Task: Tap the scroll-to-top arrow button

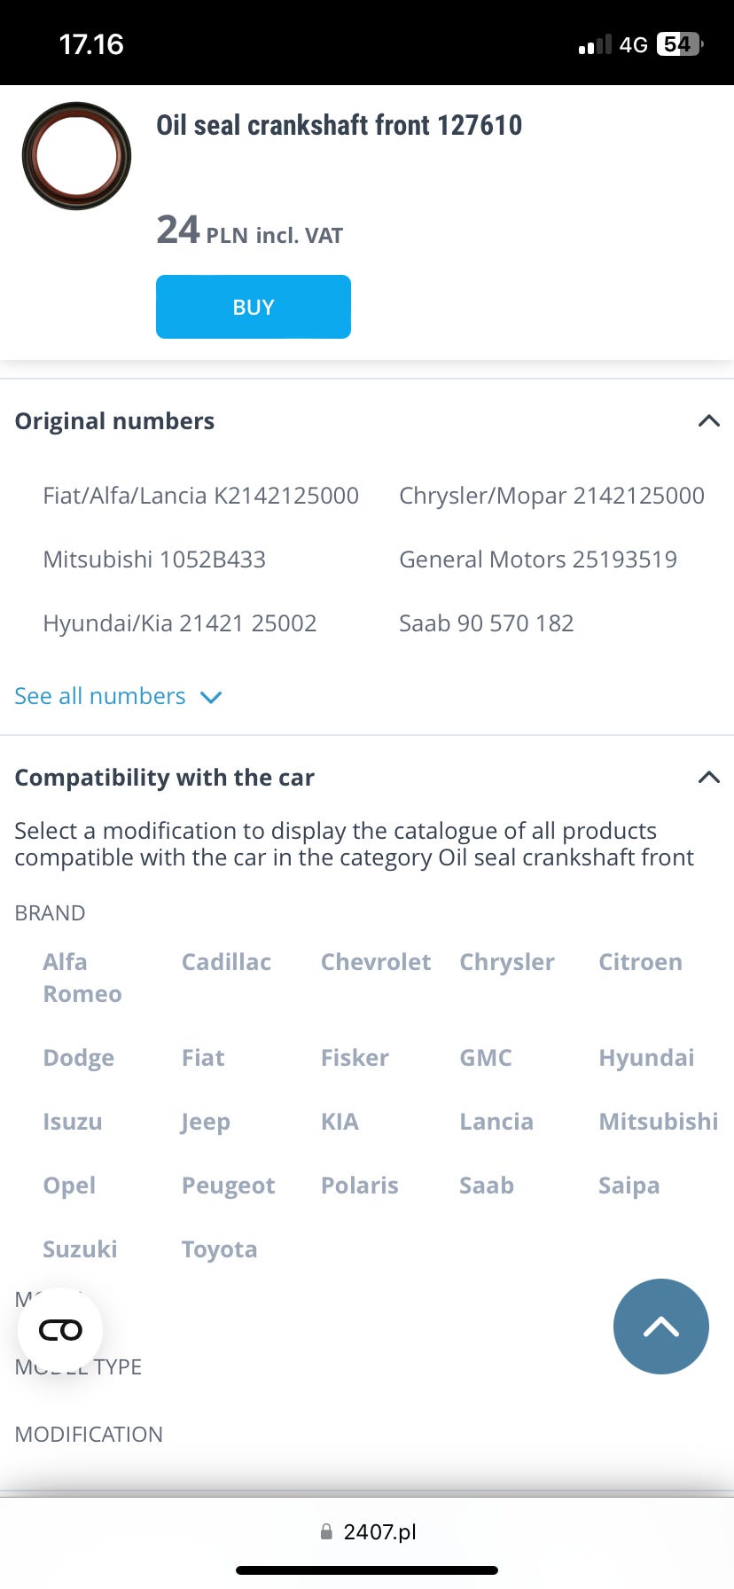Action: pos(660,1327)
